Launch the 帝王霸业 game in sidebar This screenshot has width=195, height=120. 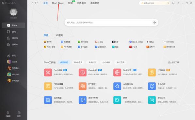pyautogui.click(x=13, y=68)
